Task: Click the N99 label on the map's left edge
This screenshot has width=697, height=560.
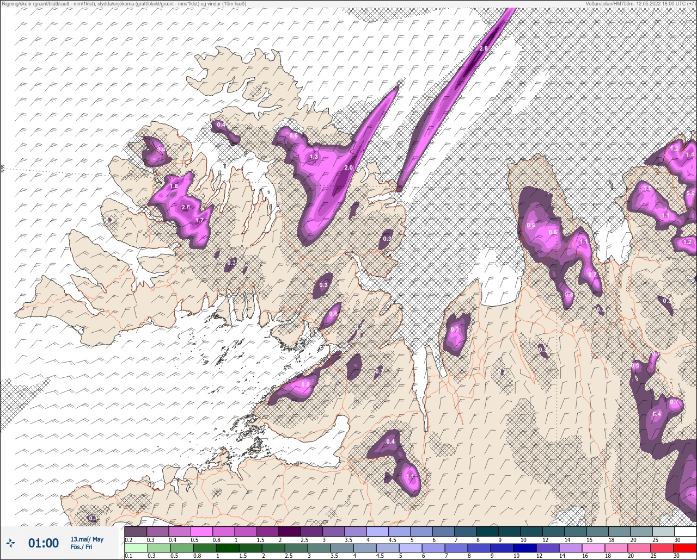Action: point(3,169)
